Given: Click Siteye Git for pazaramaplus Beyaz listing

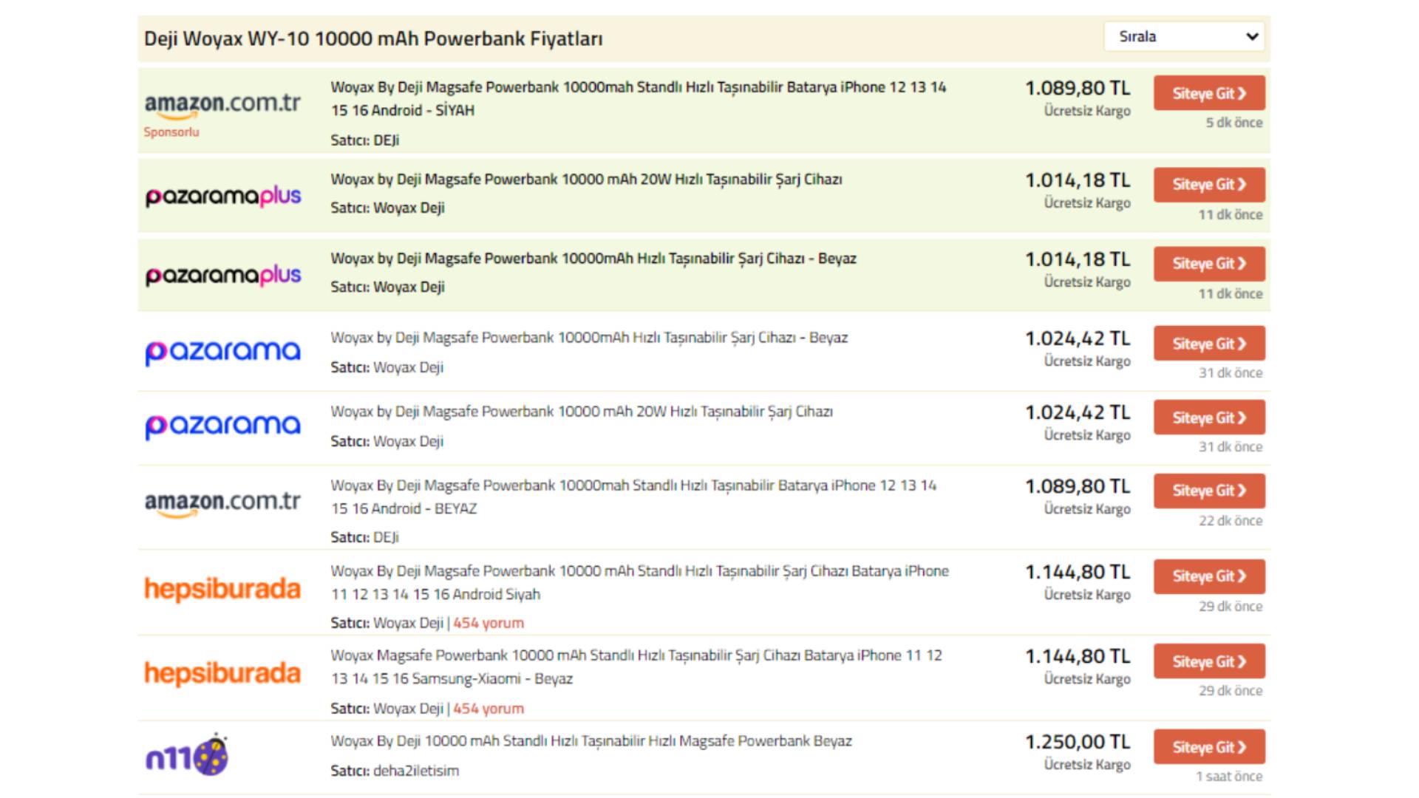Looking at the screenshot, I should click(x=1209, y=264).
